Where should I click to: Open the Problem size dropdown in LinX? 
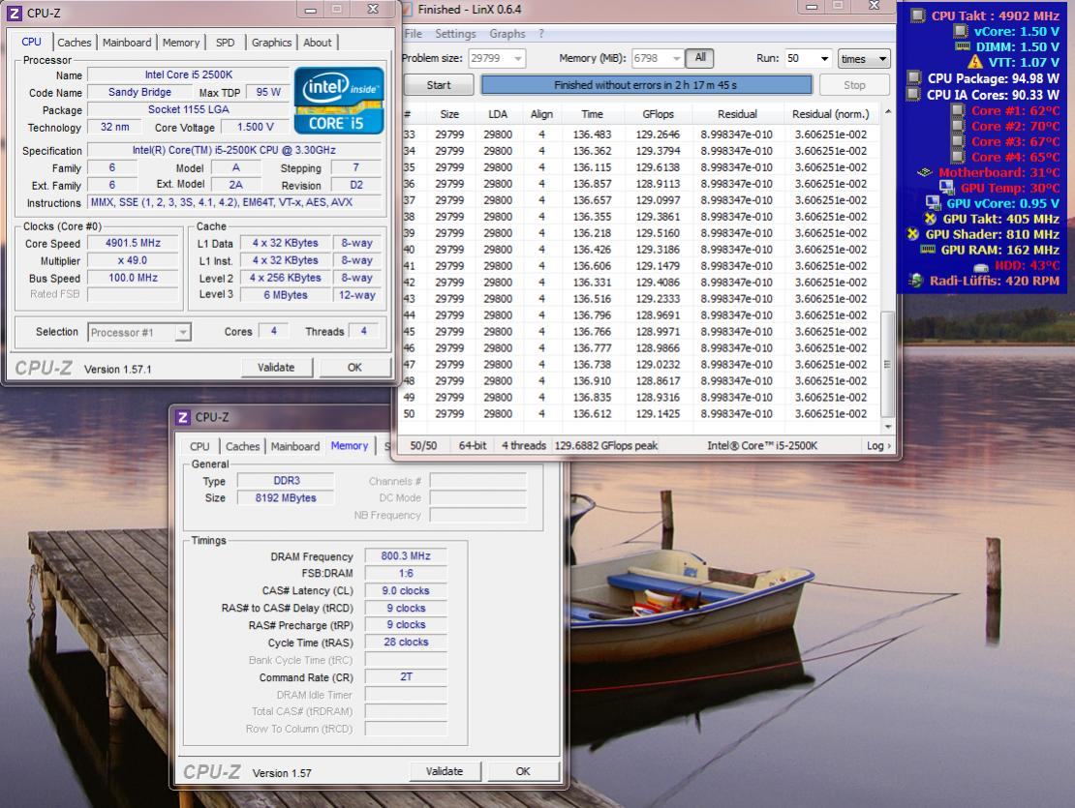pos(518,59)
